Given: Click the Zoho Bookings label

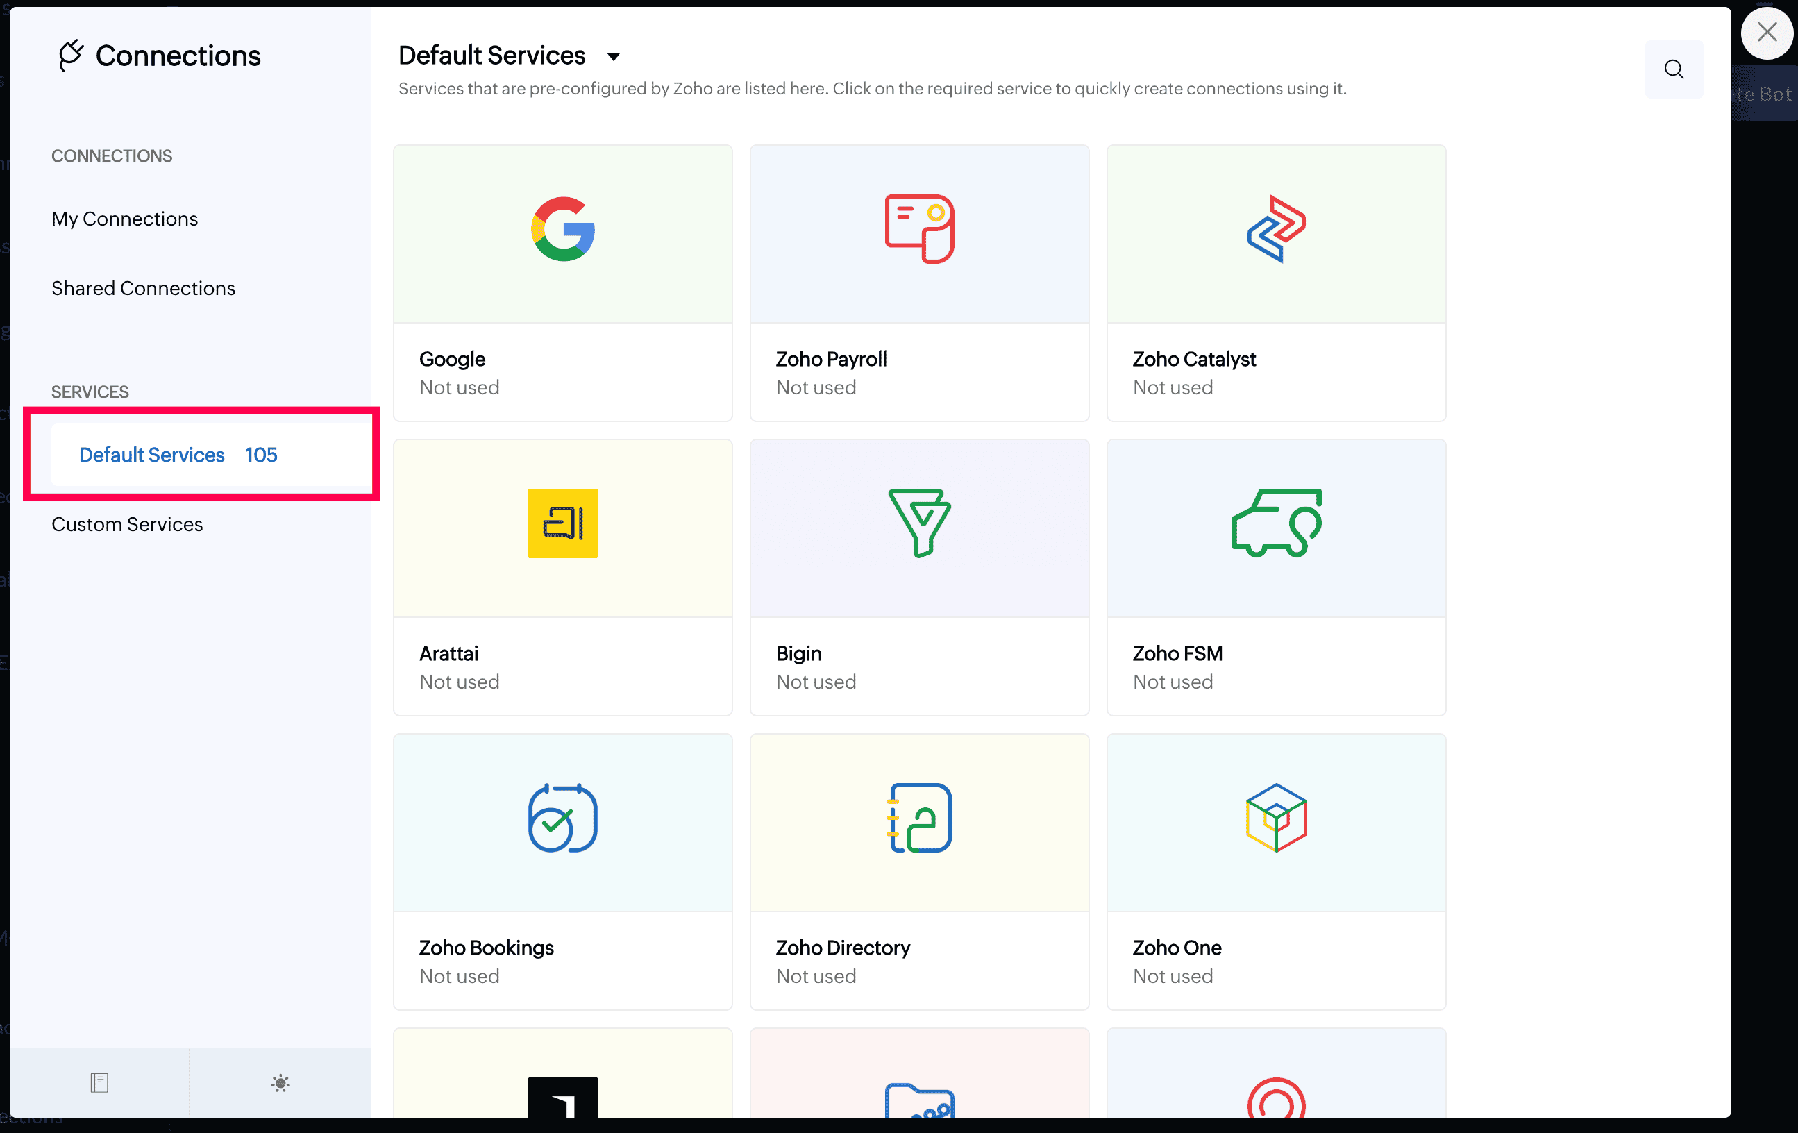Looking at the screenshot, I should tap(486, 947).
